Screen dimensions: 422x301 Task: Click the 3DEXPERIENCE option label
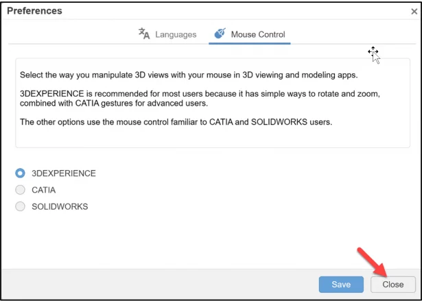(x=64, y=173)
